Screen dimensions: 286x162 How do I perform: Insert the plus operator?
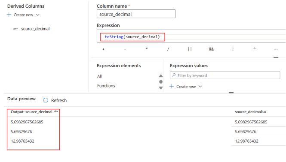(103, 49)
